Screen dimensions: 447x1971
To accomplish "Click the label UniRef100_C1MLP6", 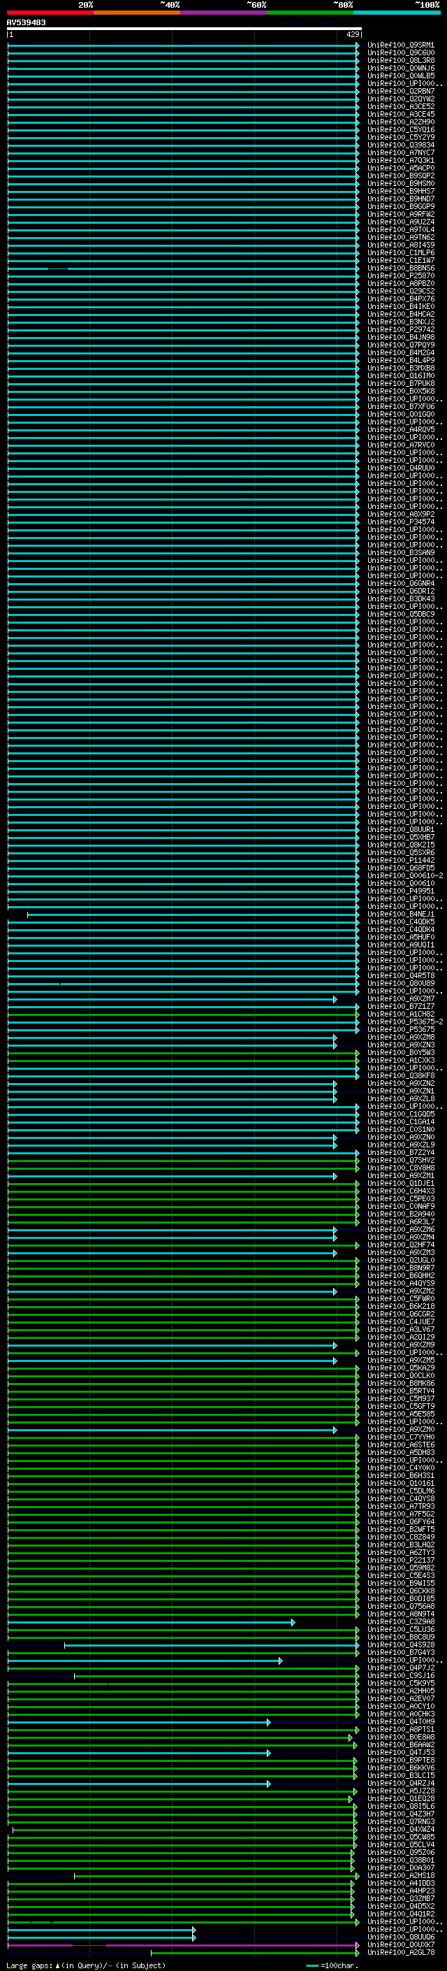I will coord(400,252).
